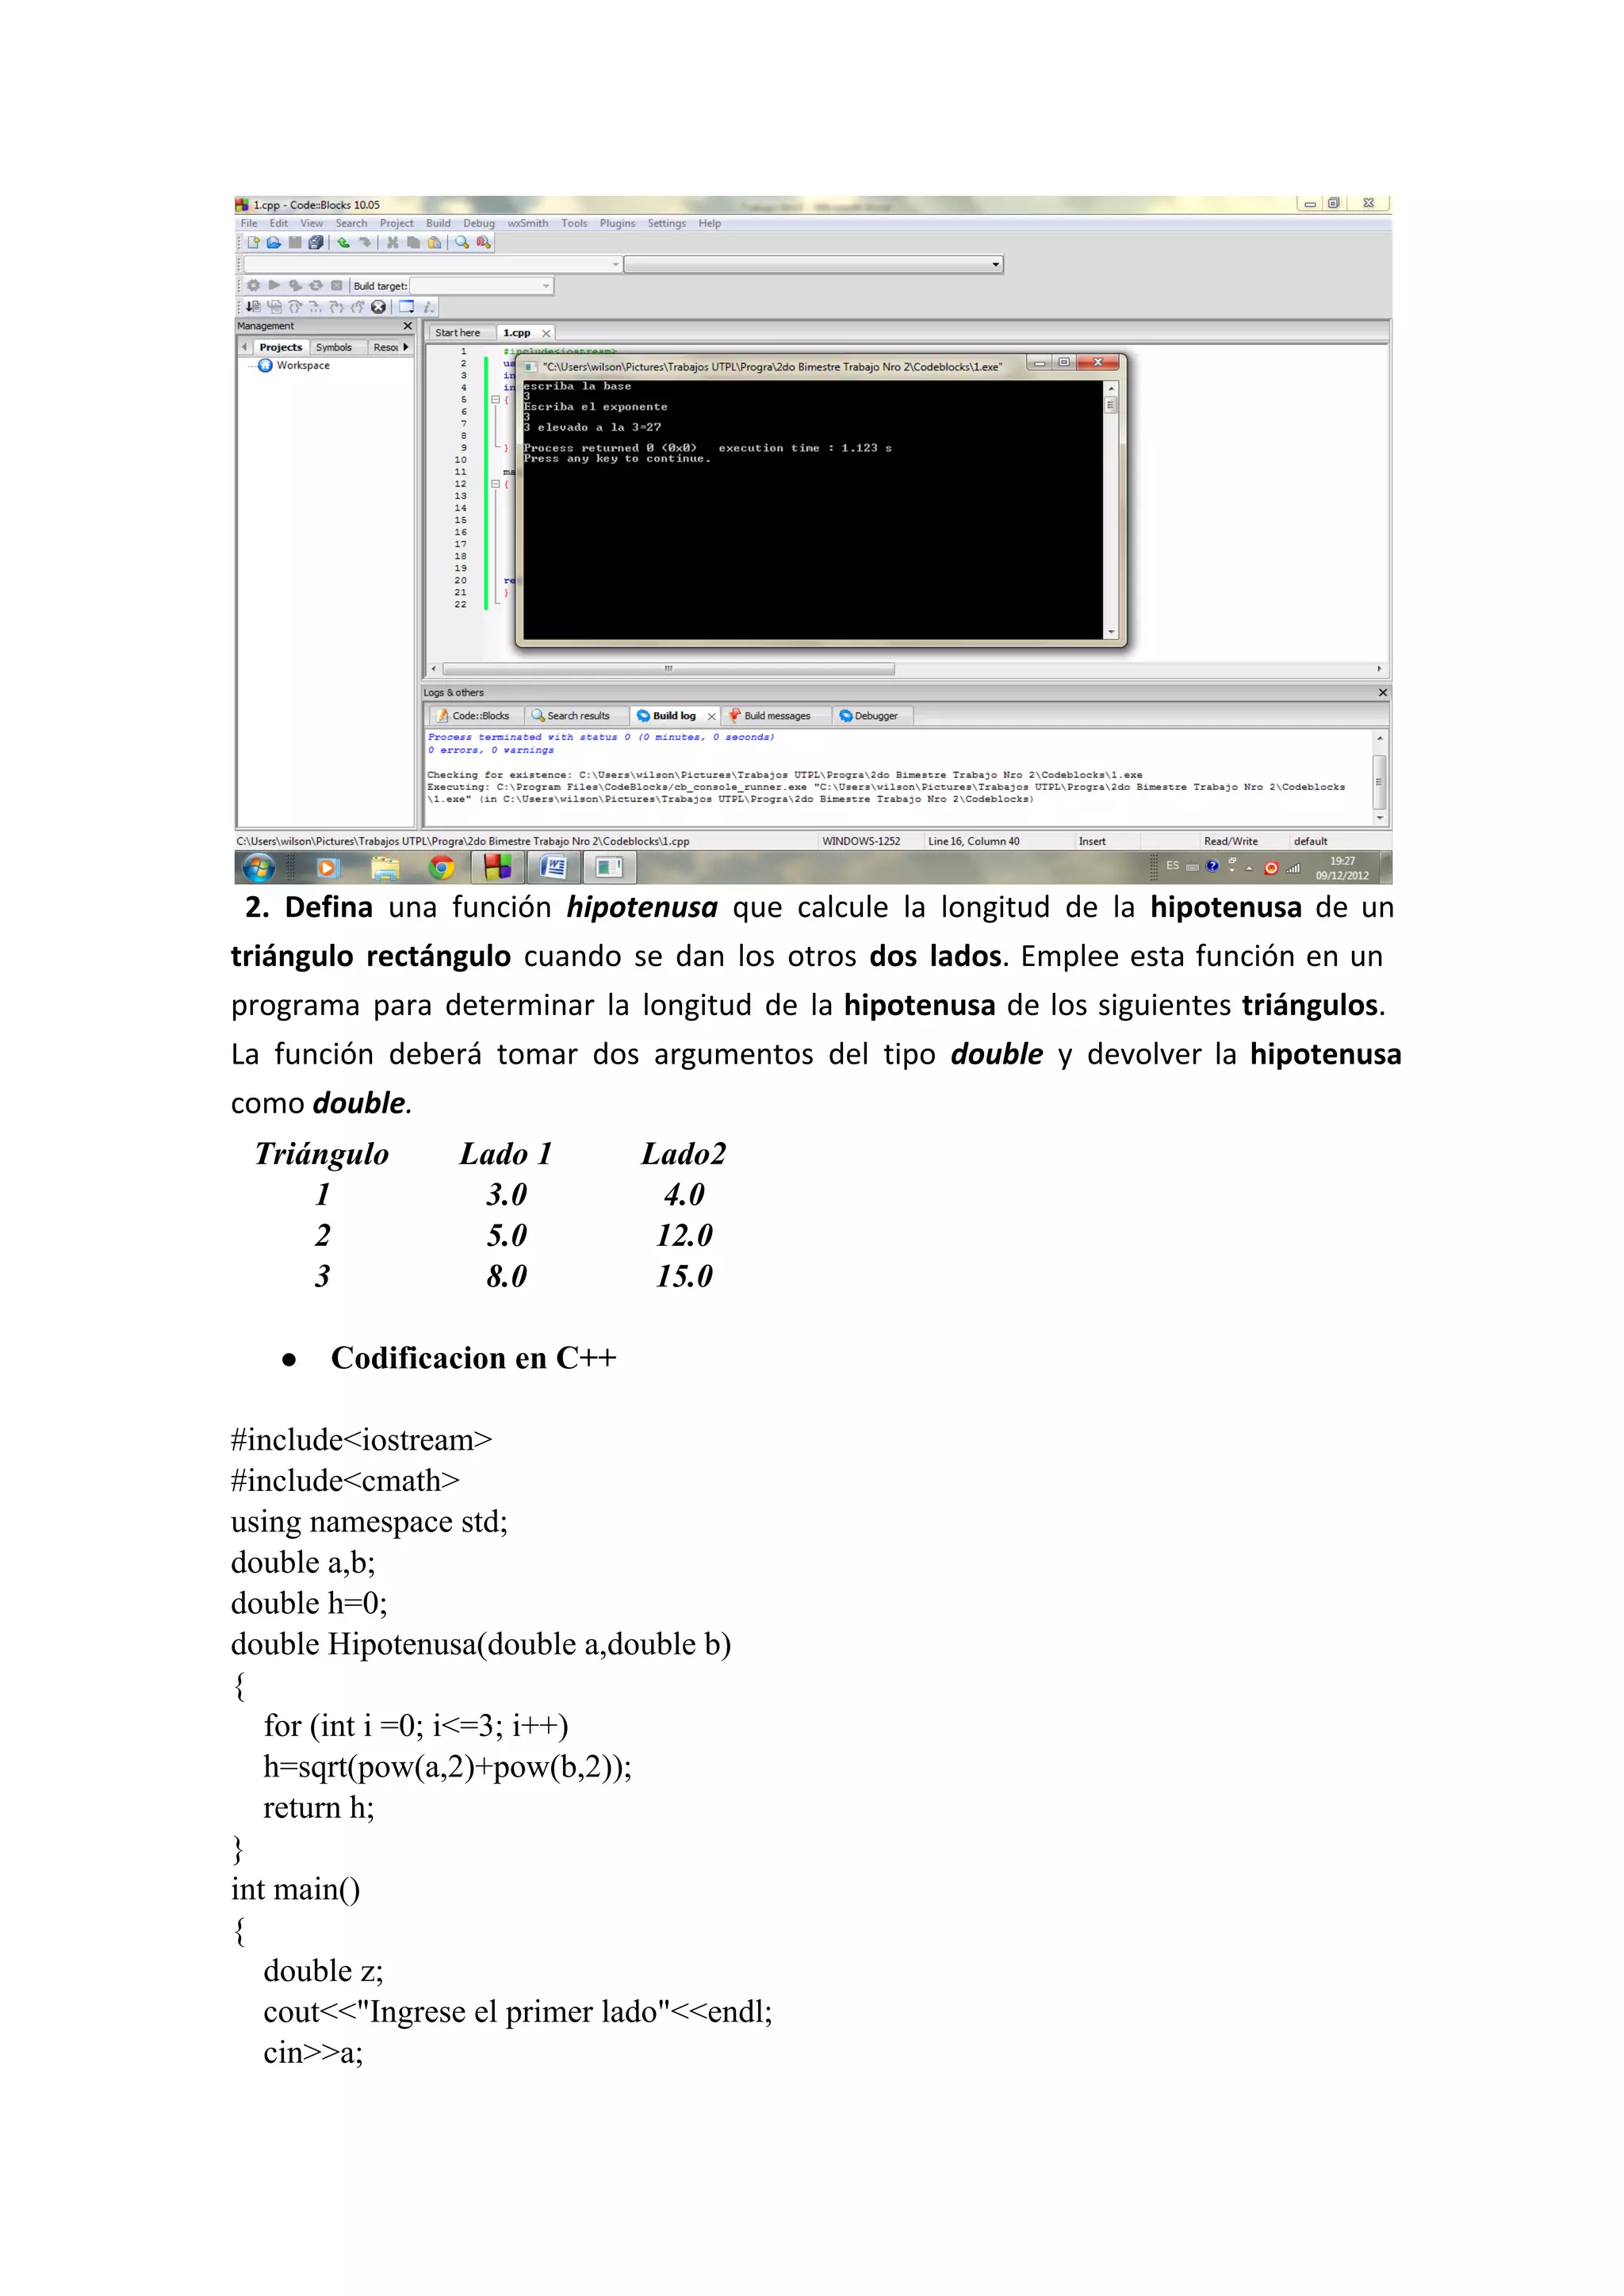Image resolution: width=1624 pixels, height=2296 pixels.
Task: Open the Debug menu
Action: pos(479,223)
